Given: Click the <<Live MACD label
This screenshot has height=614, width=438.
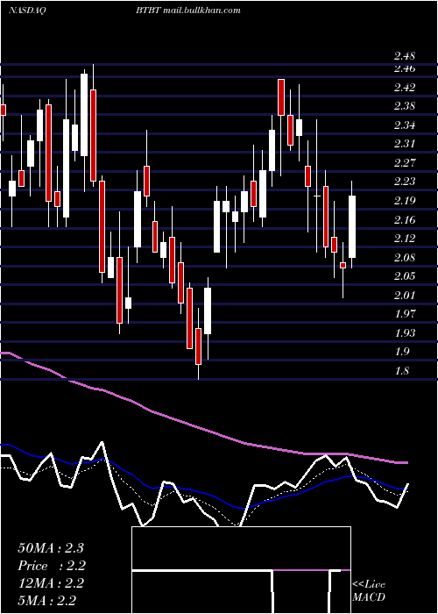Looking at the screenshot, I should pos(369,590).
